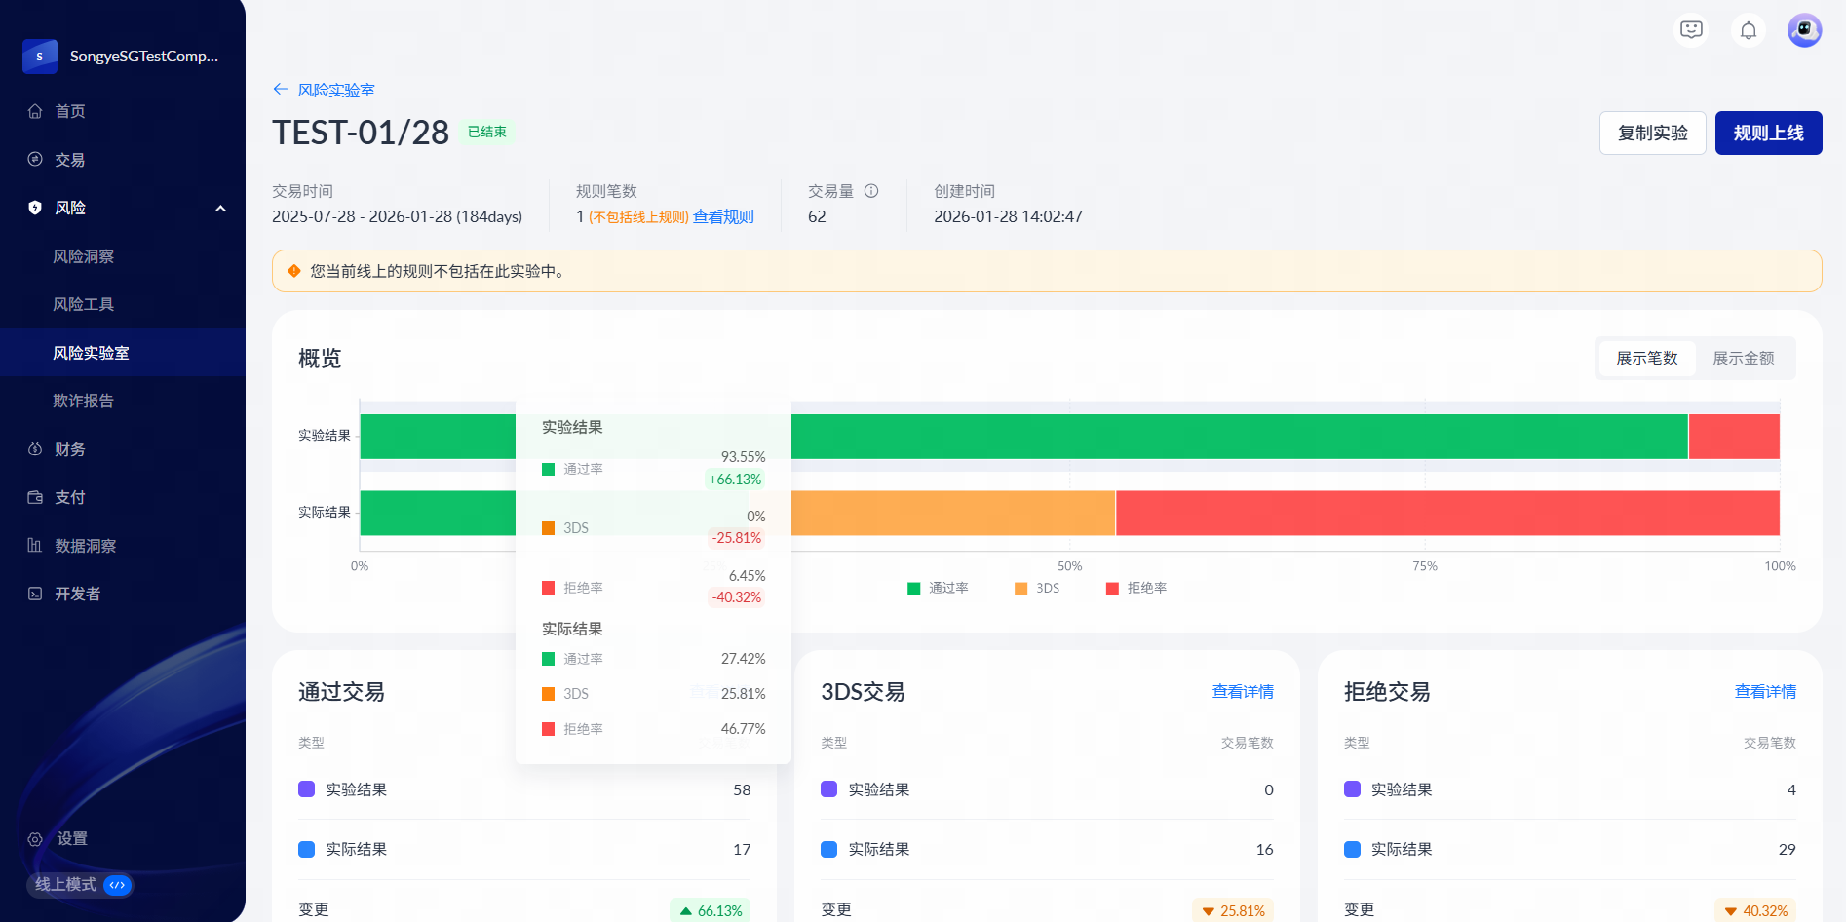Click the back arrow to 风险实验室
The image size is (1846, 922).
281,90
